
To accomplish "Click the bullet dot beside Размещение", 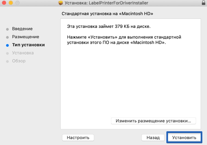I will 7,37.
